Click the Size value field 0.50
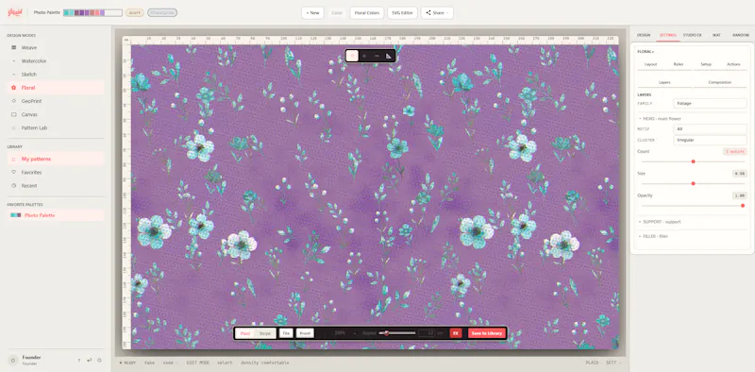The width and height of the screenshot is (755, 372). click(740, 174)
